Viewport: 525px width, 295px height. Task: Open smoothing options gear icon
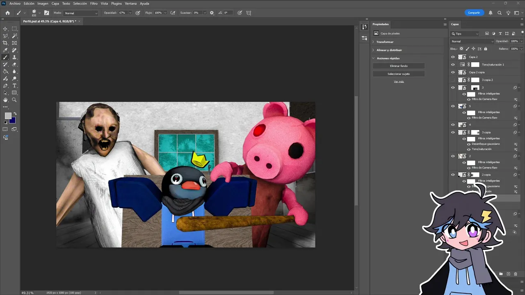212,13
